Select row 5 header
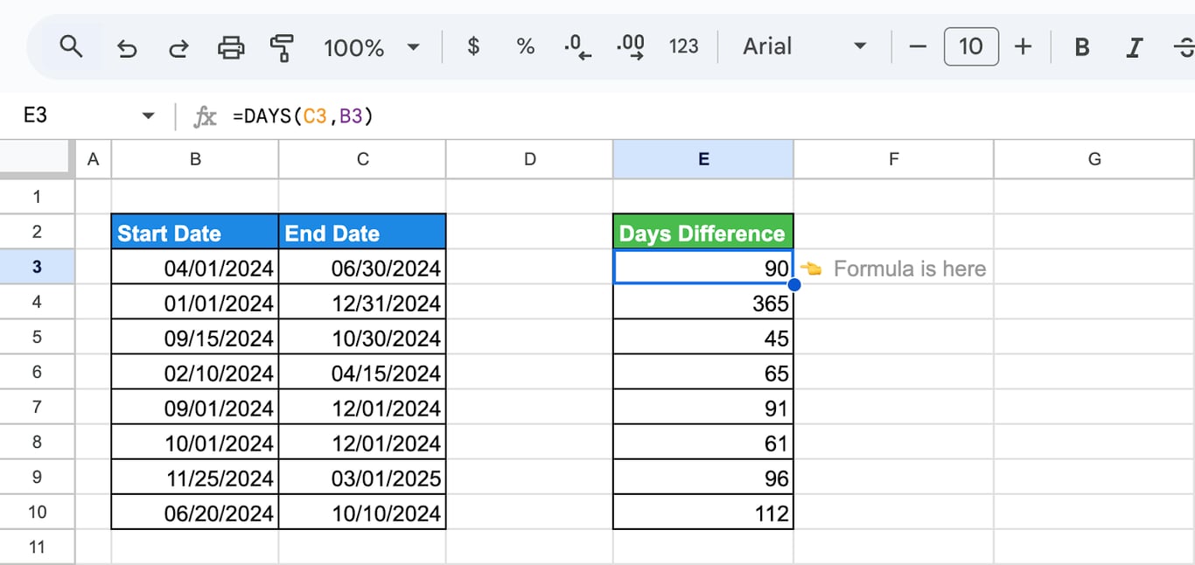1195x565 pixels. (38, 337)
